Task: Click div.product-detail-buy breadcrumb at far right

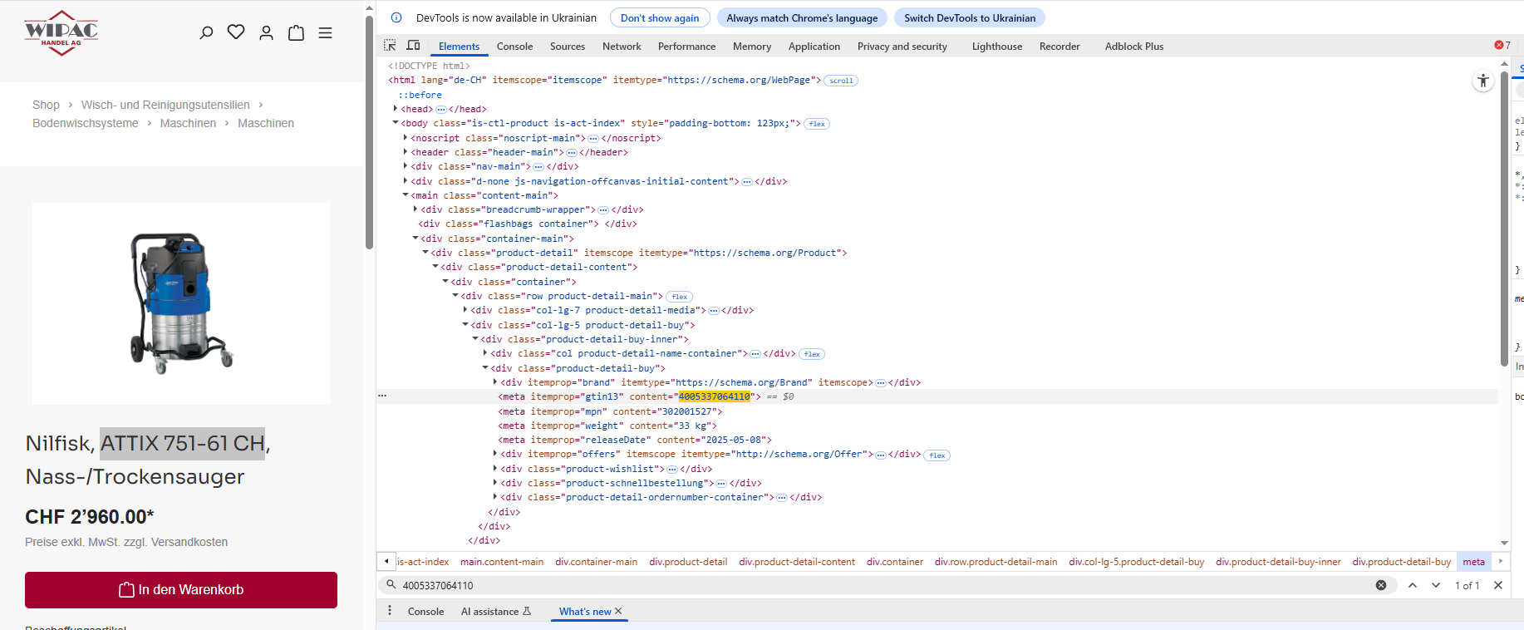Action: pos(1401,562)
